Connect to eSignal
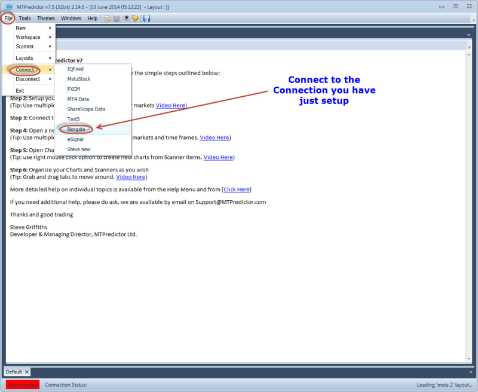The height and width of the screenshot is (392, 478). point(93,139)
